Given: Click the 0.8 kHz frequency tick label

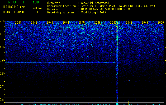Looking at the screenshot, I should (x=2, y=73).
